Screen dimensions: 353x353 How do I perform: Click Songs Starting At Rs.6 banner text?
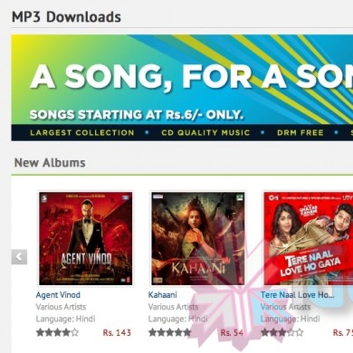137,115
